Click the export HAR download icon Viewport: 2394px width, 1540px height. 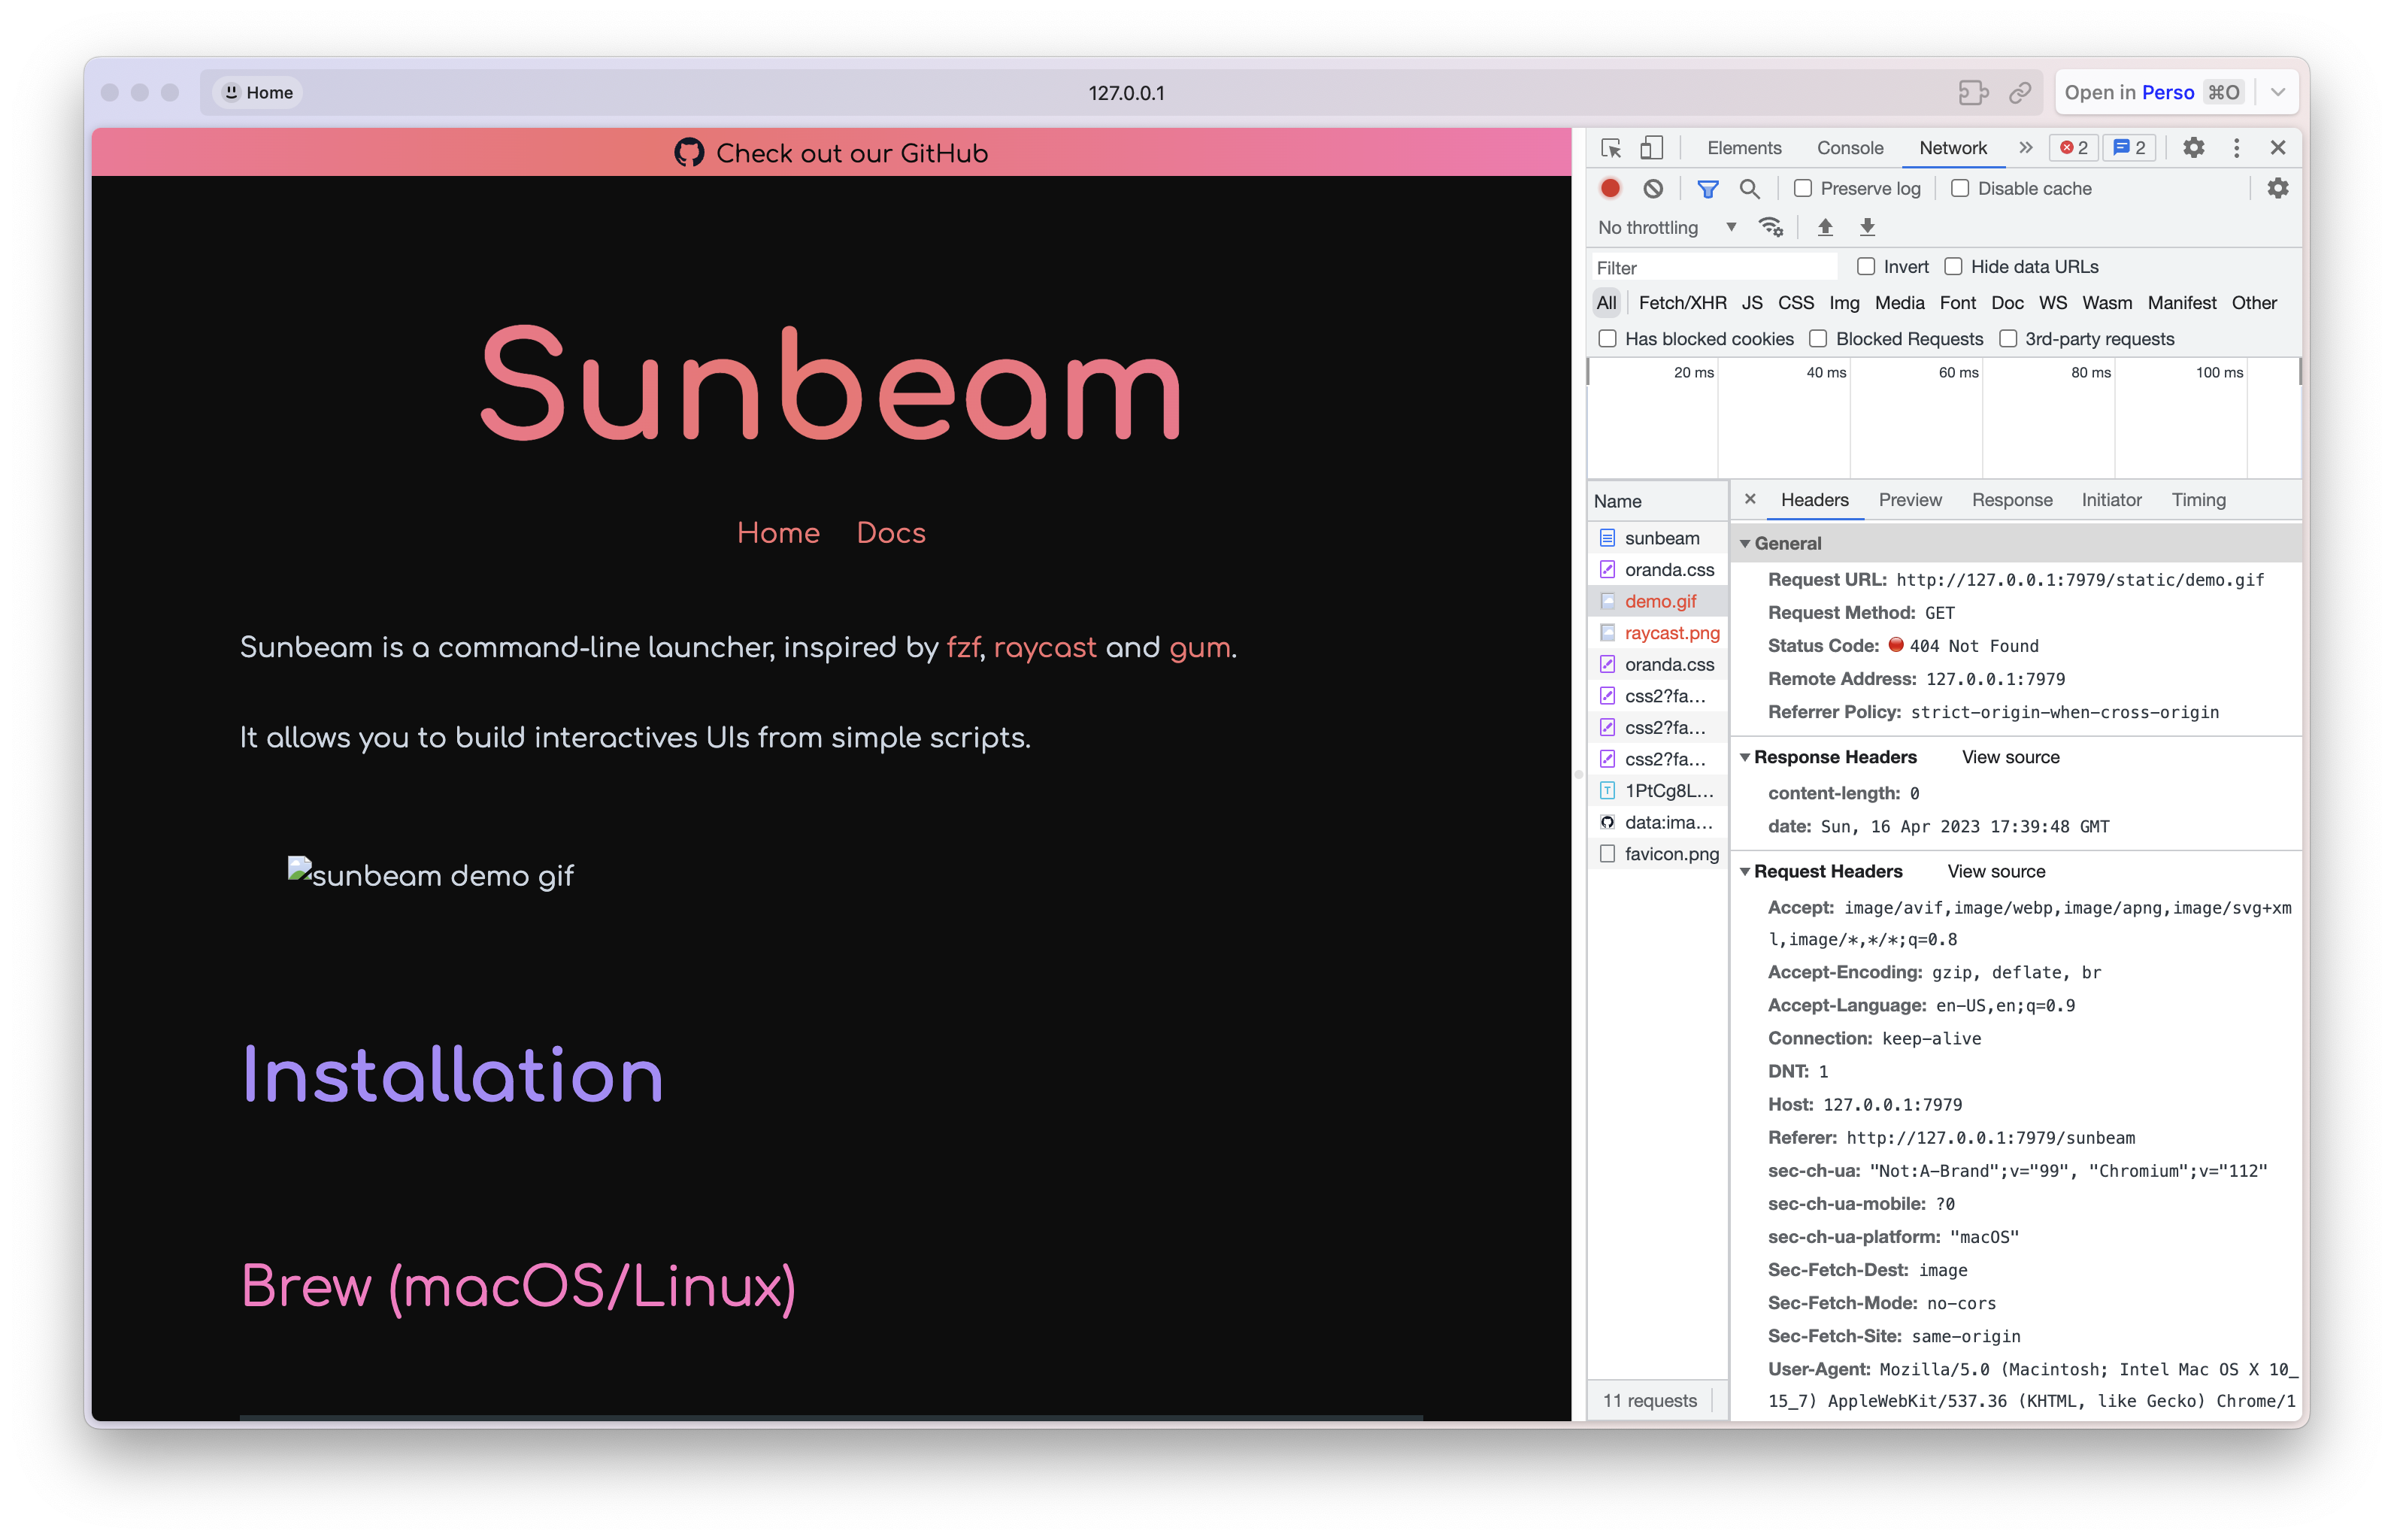(1867, 227)
